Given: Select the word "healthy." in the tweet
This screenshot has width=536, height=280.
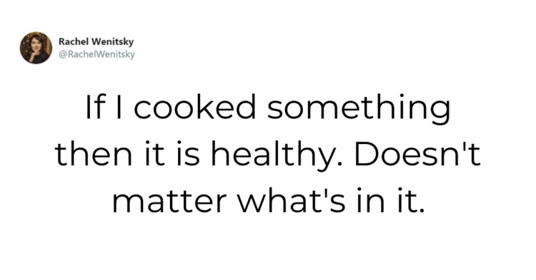Looking at the screenshot, I should point(277,156).
